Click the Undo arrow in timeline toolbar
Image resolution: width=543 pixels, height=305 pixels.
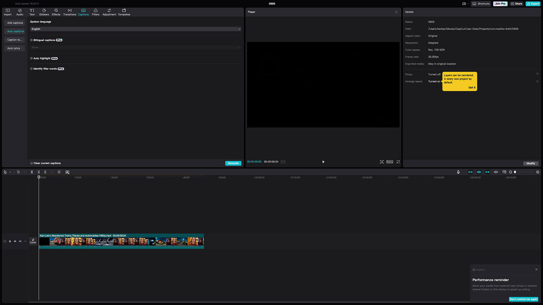tap(18, 172)
